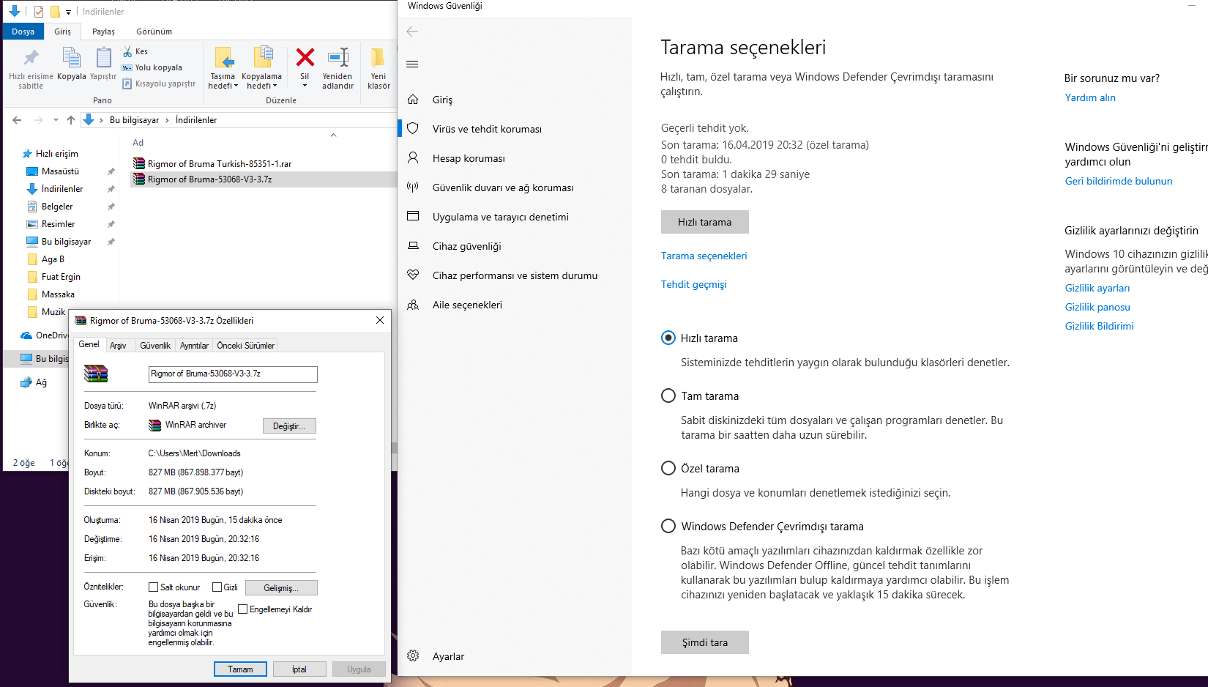1208x687 pixels.
Task: Open the Tehdit geçmişi link
Action: pos(693,284)
